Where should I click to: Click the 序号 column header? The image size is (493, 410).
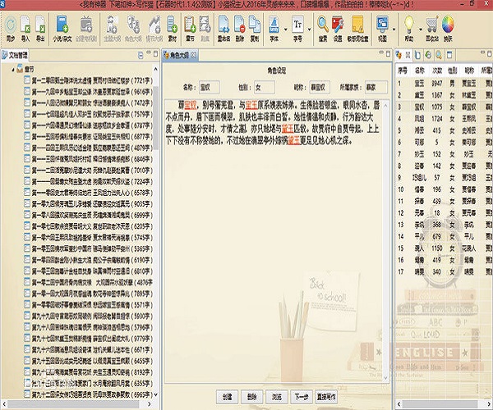pos(403,71)
